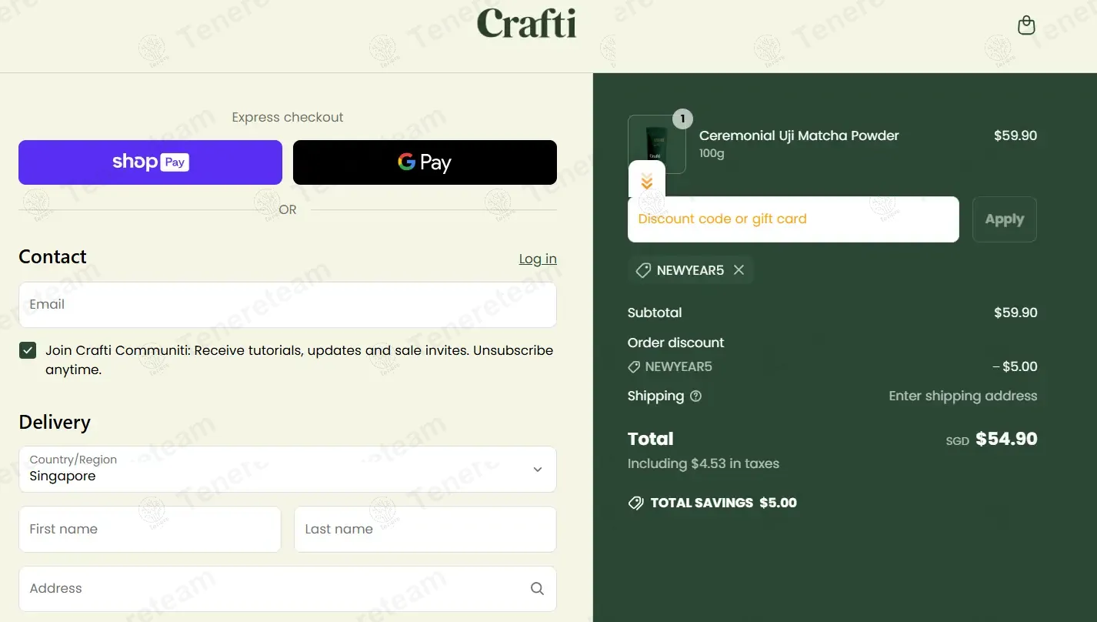The width and height of the screenshot is (1097, 622).
Task: Click the Subtotal $59.90 value
Action: [x=1015, y=313]
